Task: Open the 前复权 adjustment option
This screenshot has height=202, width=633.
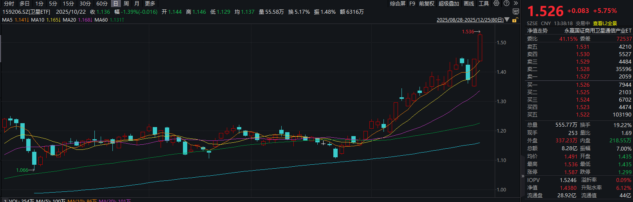Action: point(427,4)
